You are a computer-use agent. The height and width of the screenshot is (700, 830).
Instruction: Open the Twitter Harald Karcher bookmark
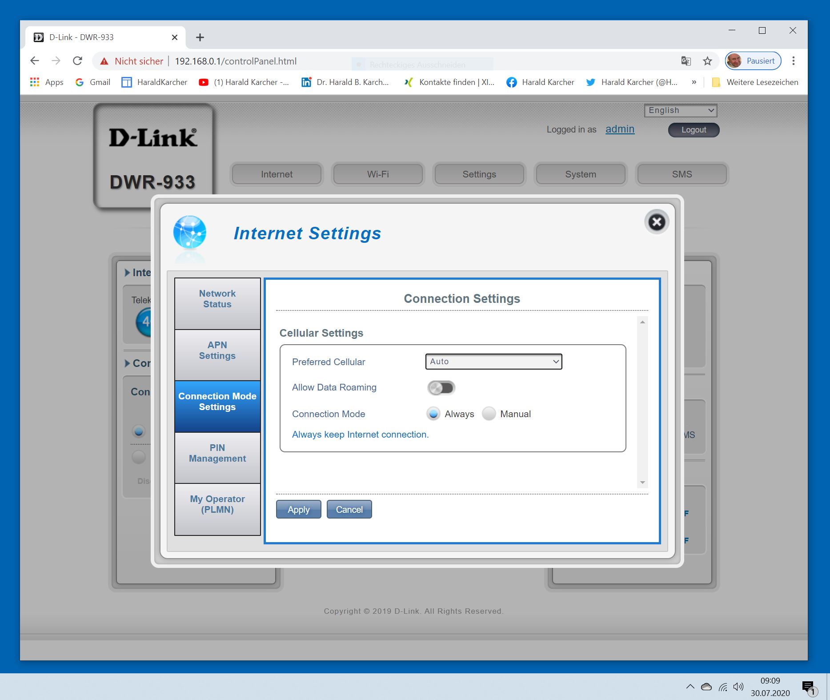click(x=632, y=82)
